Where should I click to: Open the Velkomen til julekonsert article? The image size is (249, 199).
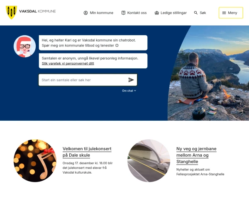[87, 152]
